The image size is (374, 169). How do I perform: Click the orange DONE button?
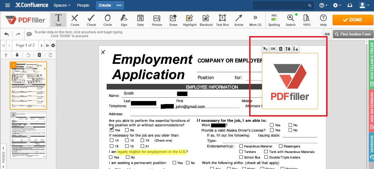tap(353, 20)
